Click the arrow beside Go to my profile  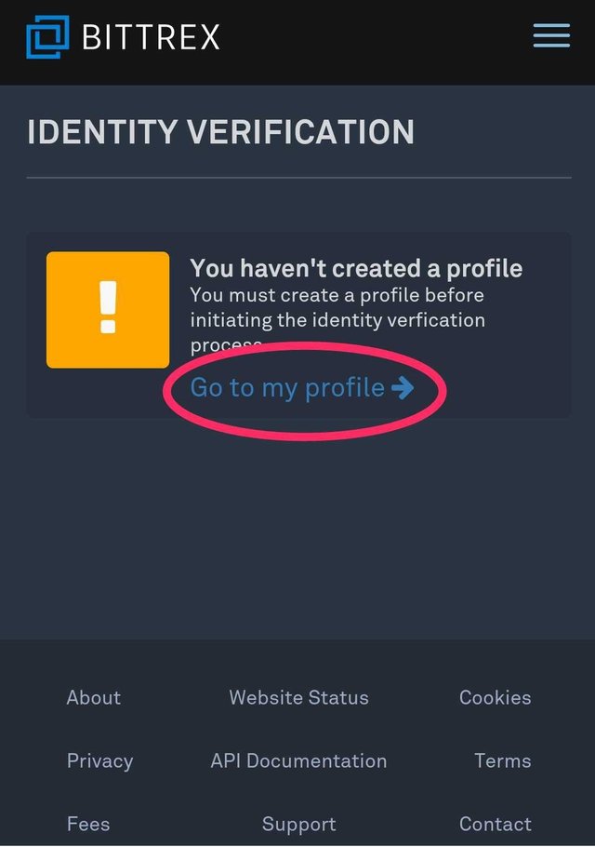[403, 387]
